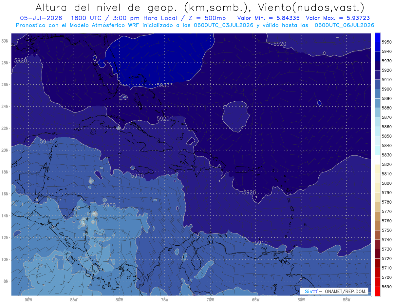
Task: Click the color scale label 5870
Action: [x=386, y=117]
